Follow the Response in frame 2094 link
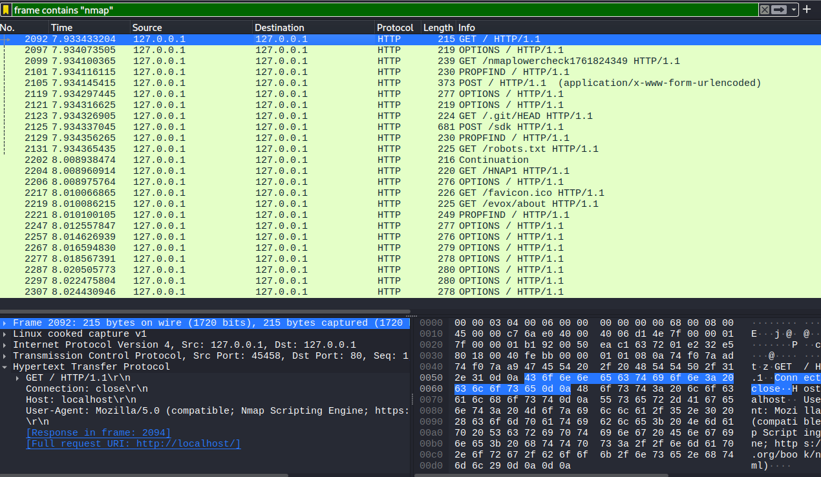Screen dimensions: 821x477 click(98, 432)
